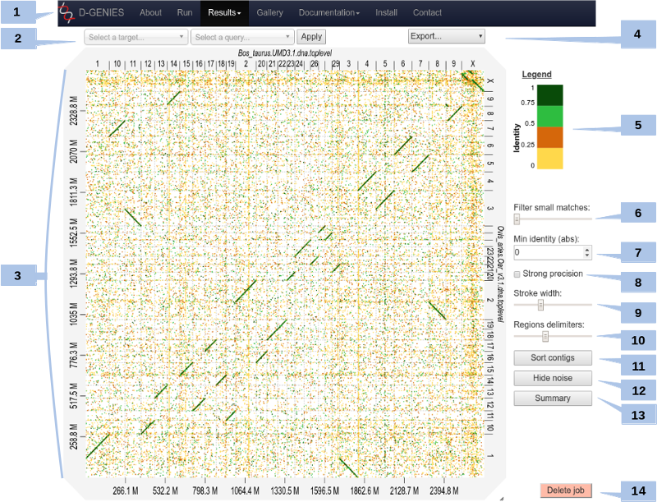657x502 pixels.
Task: Click the Hide noise button
Action: pos(553,378)
